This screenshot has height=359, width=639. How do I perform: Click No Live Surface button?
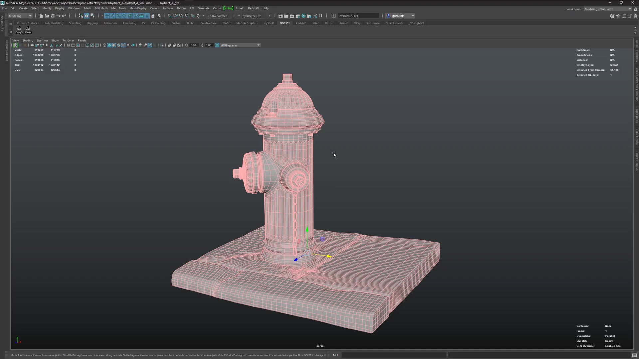[217, 16]
